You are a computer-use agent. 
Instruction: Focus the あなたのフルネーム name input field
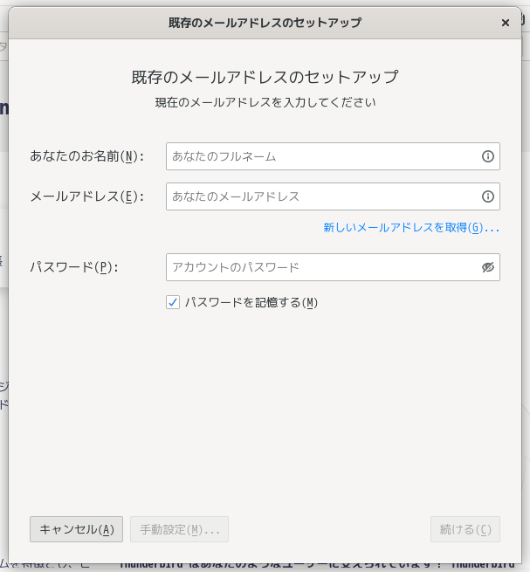click(333, 156)
